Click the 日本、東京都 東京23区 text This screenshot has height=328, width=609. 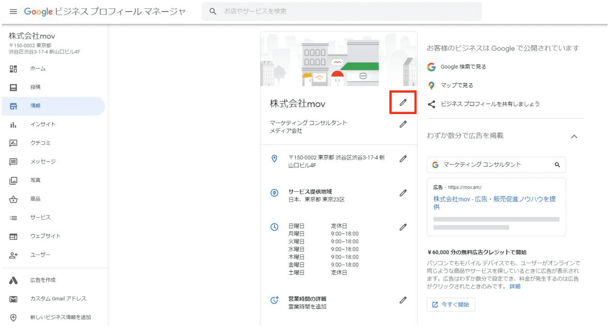pyautogui.click(x=316, y=200)
